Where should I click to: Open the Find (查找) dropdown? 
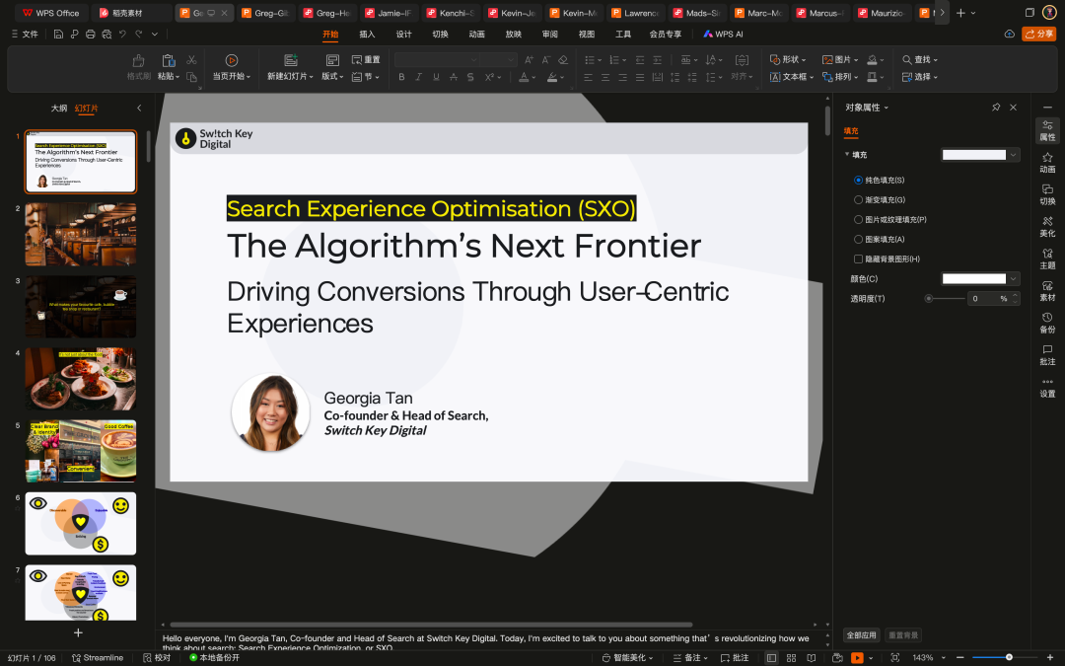[920, 60]
